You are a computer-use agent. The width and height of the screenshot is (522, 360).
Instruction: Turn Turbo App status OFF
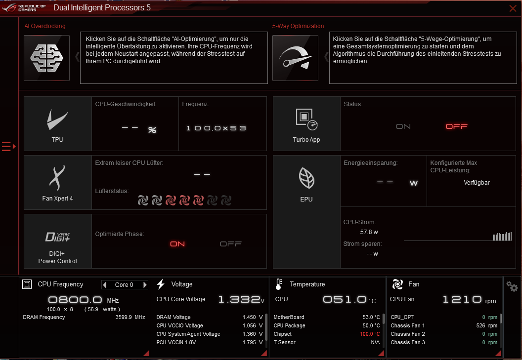(x=456, y=126)
